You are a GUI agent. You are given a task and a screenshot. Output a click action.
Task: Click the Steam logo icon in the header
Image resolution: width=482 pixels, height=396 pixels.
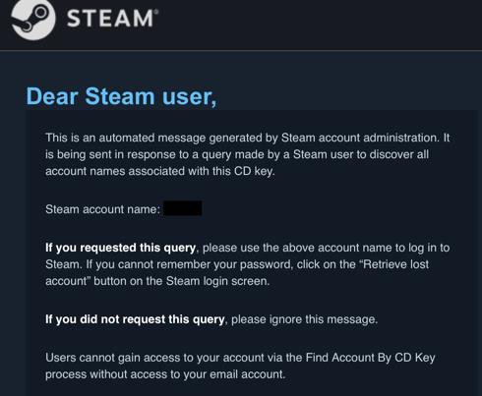[x=32, y=19]
